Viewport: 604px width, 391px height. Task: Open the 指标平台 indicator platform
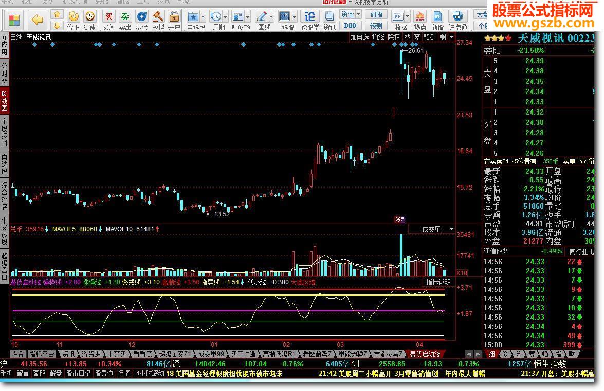[x=42, y=354]
